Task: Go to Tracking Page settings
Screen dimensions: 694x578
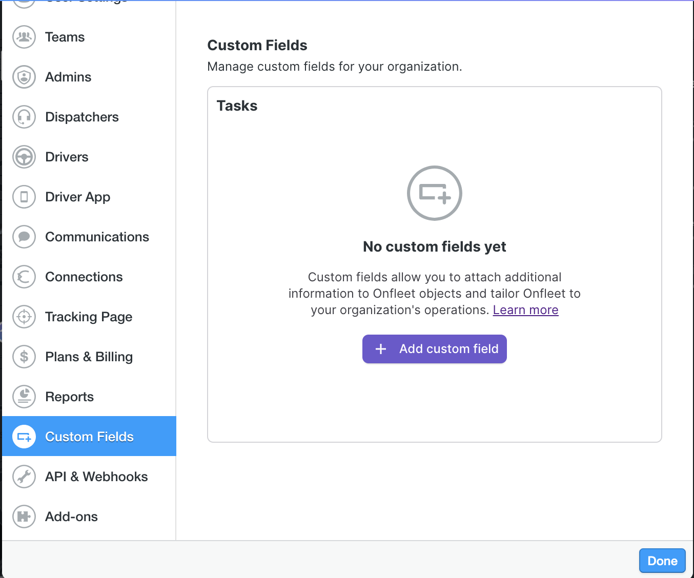Action: pos(89,317)
